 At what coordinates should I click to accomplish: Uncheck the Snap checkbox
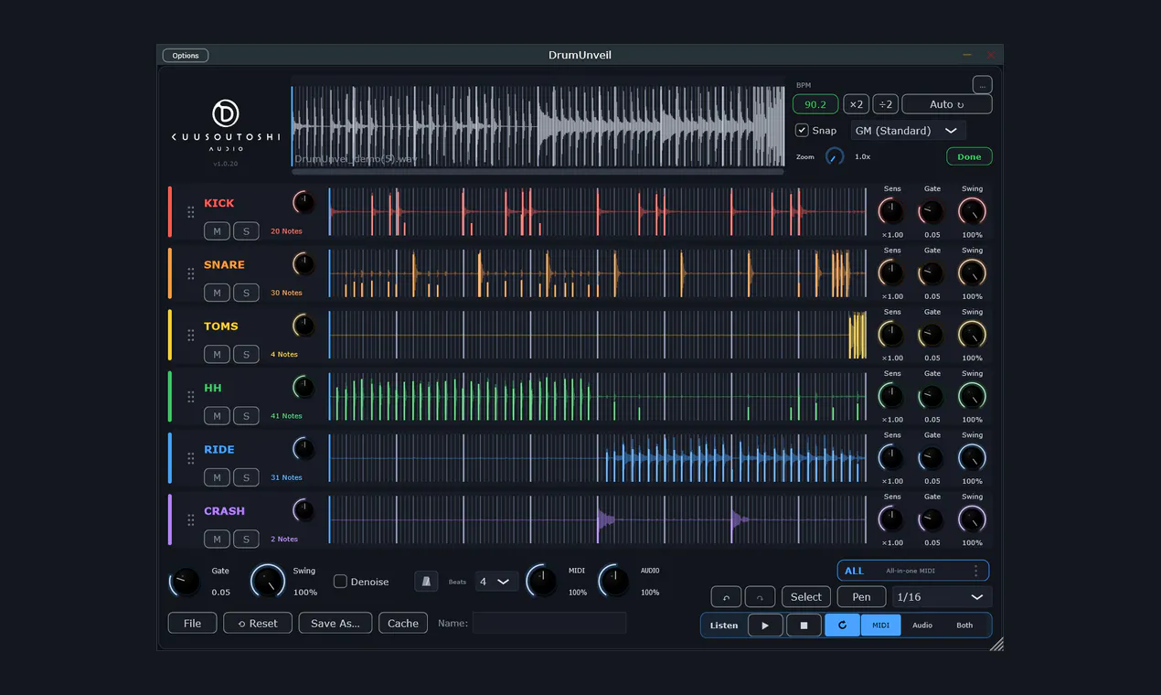point(802,130)
